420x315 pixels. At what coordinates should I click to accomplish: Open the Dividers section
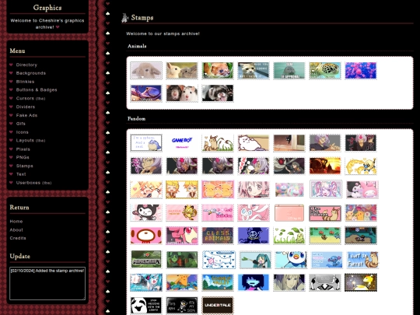(x=26, y=107)
